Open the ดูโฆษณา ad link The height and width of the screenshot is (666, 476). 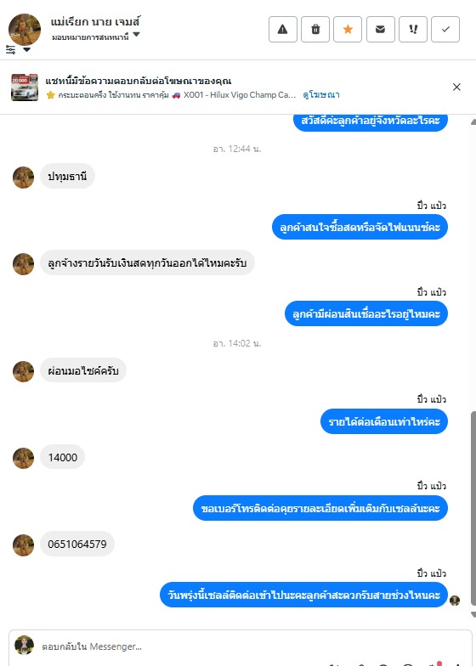[x=321, y=95]
